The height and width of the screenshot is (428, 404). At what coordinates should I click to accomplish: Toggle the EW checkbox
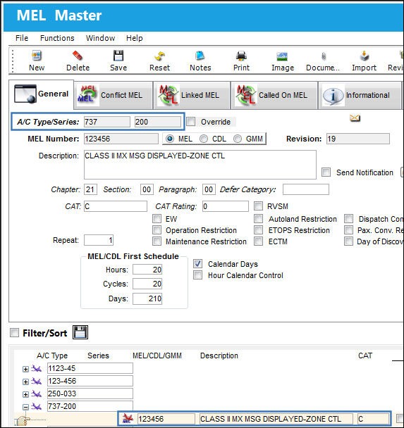click(x=157, y=219)
